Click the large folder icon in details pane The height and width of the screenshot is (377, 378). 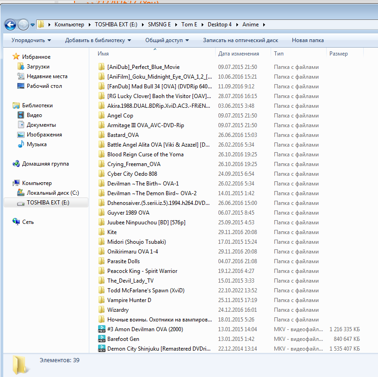[x=20, y=365]
